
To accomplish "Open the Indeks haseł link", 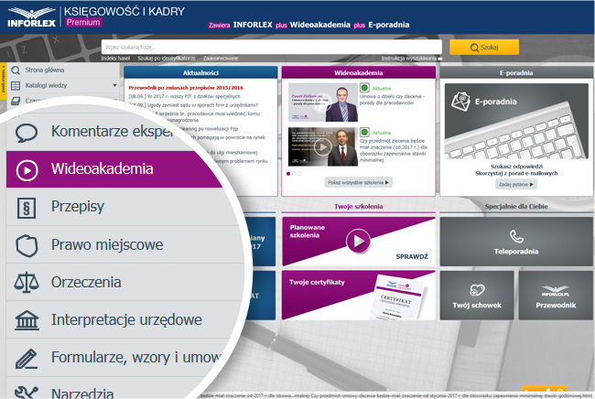I will 115,58.
